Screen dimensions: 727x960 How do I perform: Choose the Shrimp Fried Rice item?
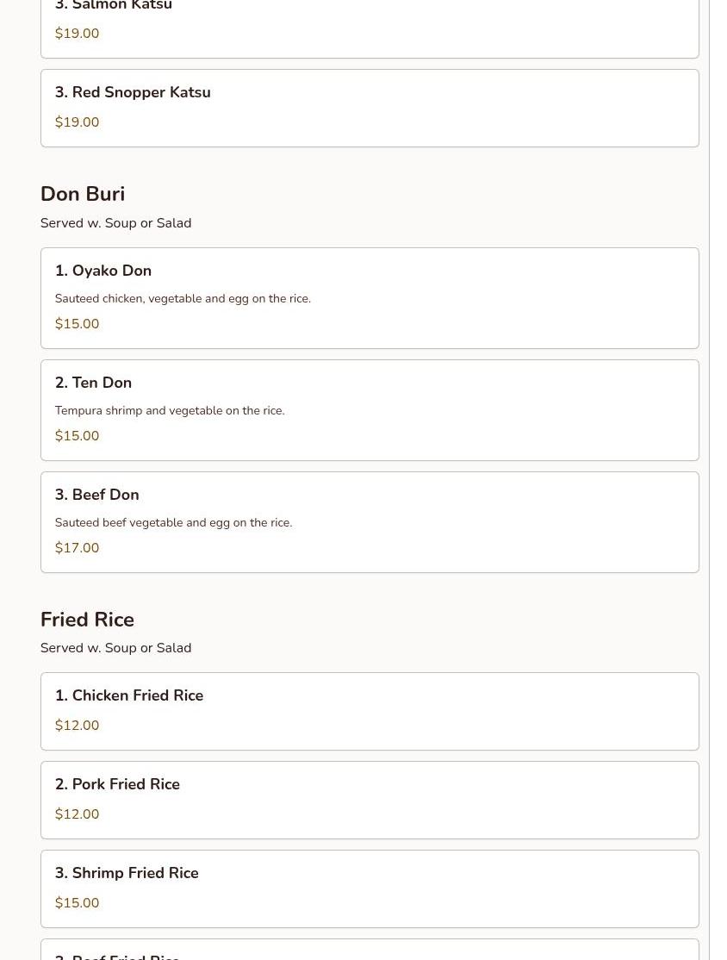point(370,889)
